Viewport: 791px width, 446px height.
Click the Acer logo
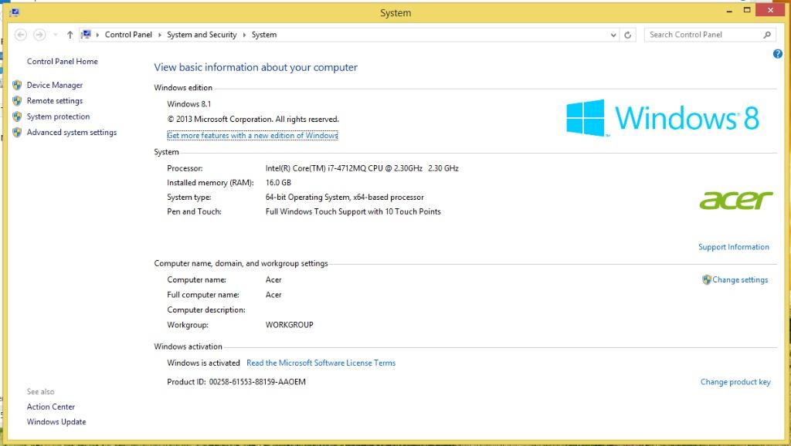(735, 200)
